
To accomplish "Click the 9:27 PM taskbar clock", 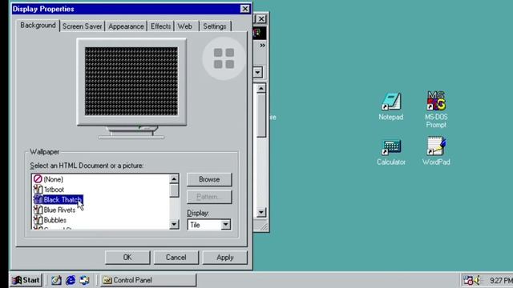I will coord(501,280).
